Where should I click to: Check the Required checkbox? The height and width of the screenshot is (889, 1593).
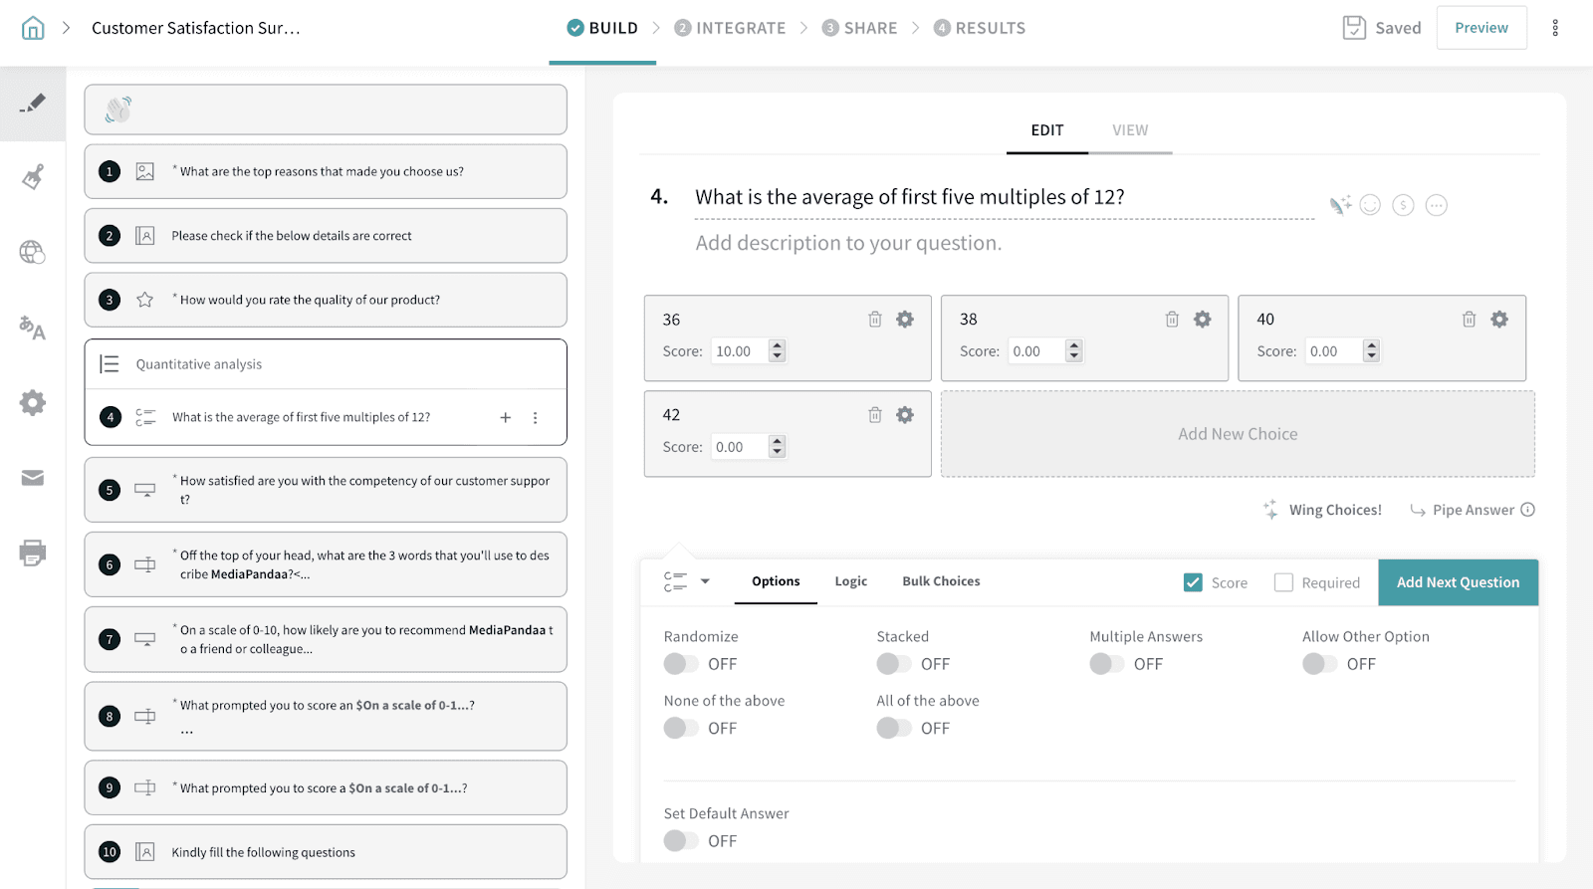(1284, 582)
